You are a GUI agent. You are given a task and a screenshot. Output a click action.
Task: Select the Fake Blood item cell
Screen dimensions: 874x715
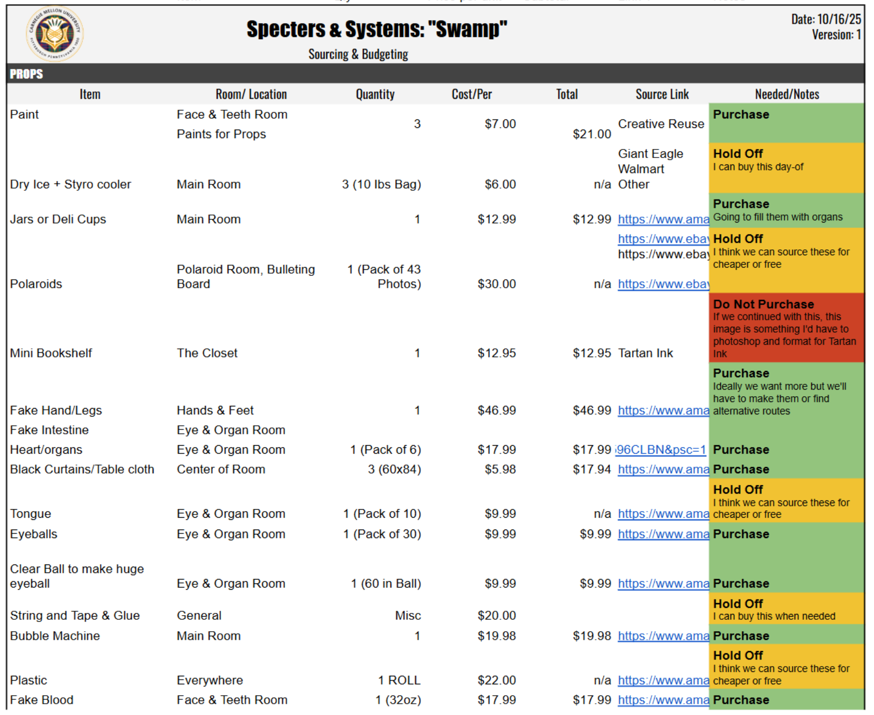click(41, 700)
